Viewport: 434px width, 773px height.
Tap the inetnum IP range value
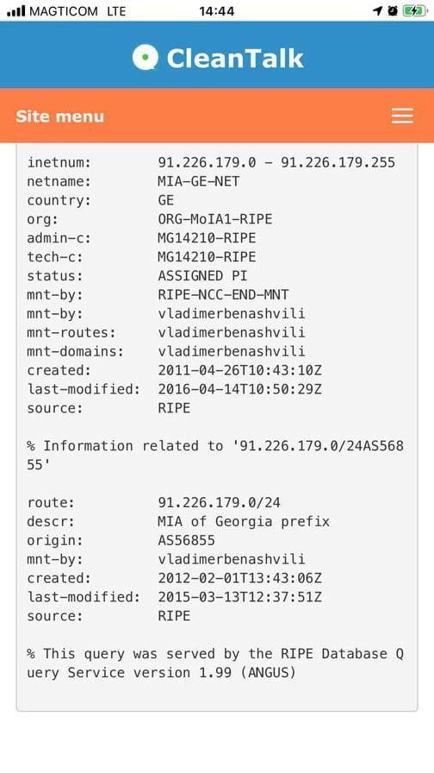pyautogui.click(x=276, y=162)
